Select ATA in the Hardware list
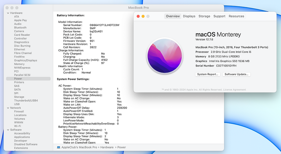This screenshot has width=281, height=154. [x=17, y=17]
